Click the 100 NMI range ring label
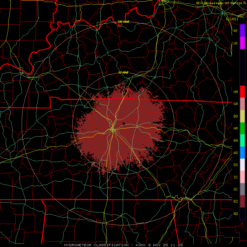 point(123,22)
